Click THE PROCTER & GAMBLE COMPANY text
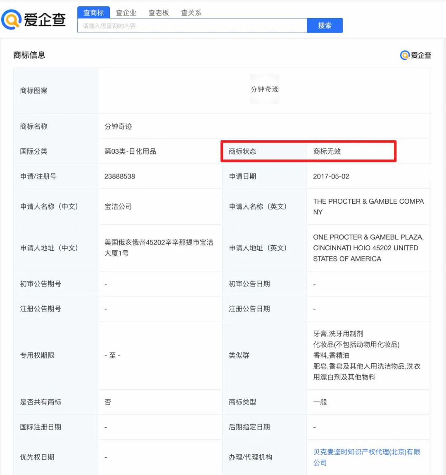This screenshot has height=475, width=446. click(x=368, y=207)
